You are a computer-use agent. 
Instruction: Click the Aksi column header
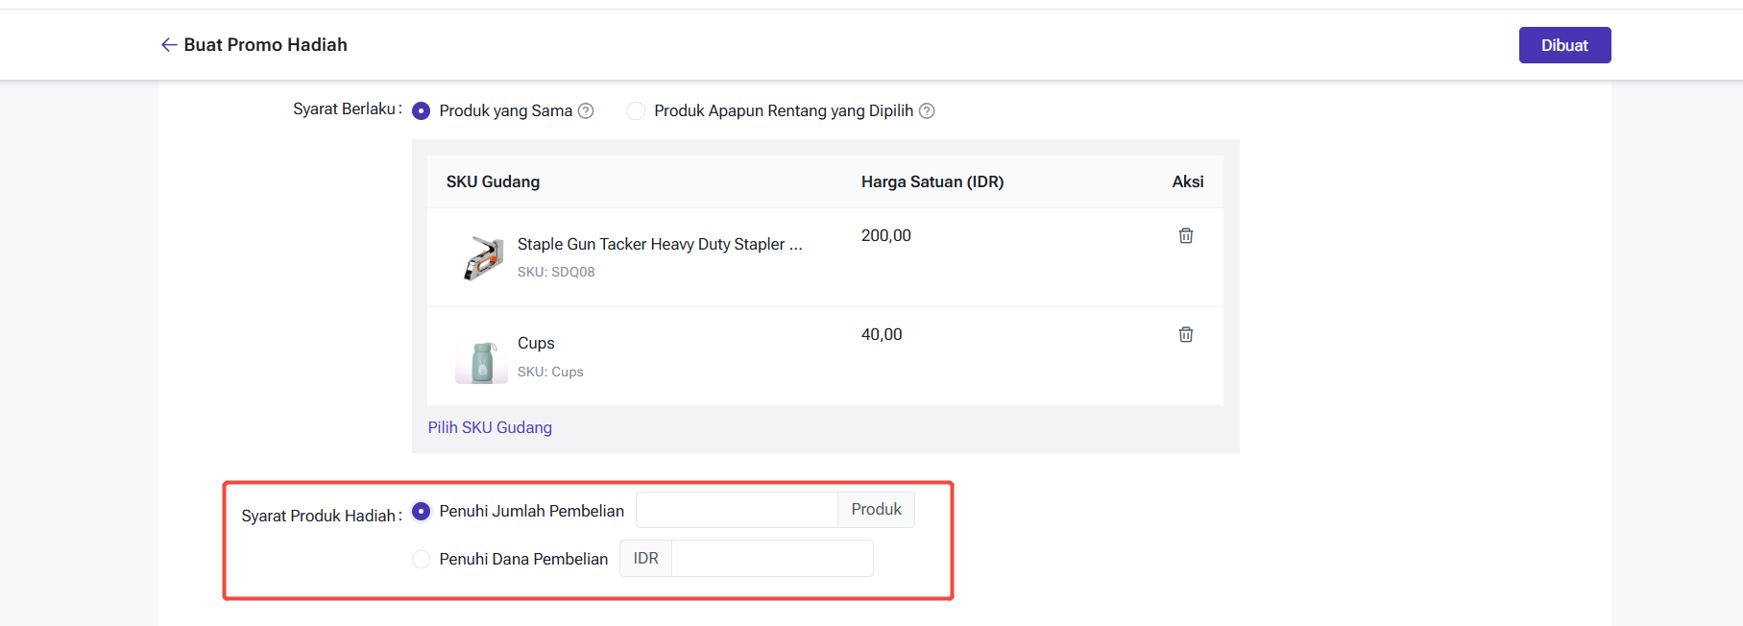point(1187,182)
